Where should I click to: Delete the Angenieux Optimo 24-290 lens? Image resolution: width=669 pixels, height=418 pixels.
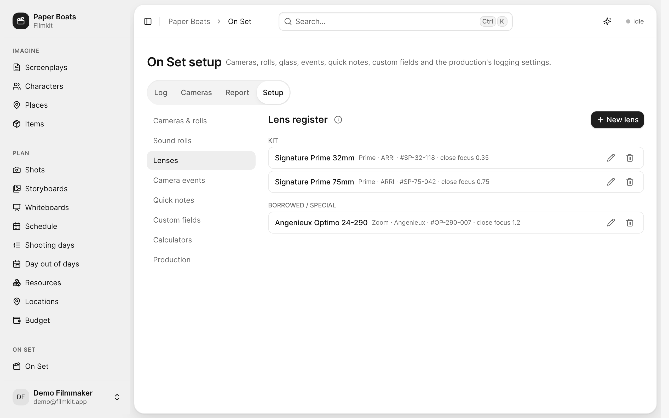630,223
